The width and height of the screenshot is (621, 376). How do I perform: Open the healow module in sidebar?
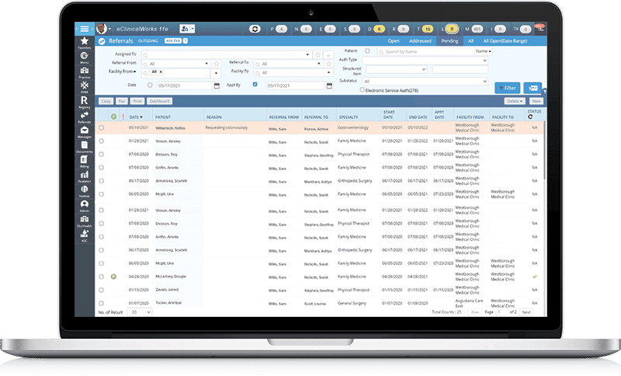[85, 191]
